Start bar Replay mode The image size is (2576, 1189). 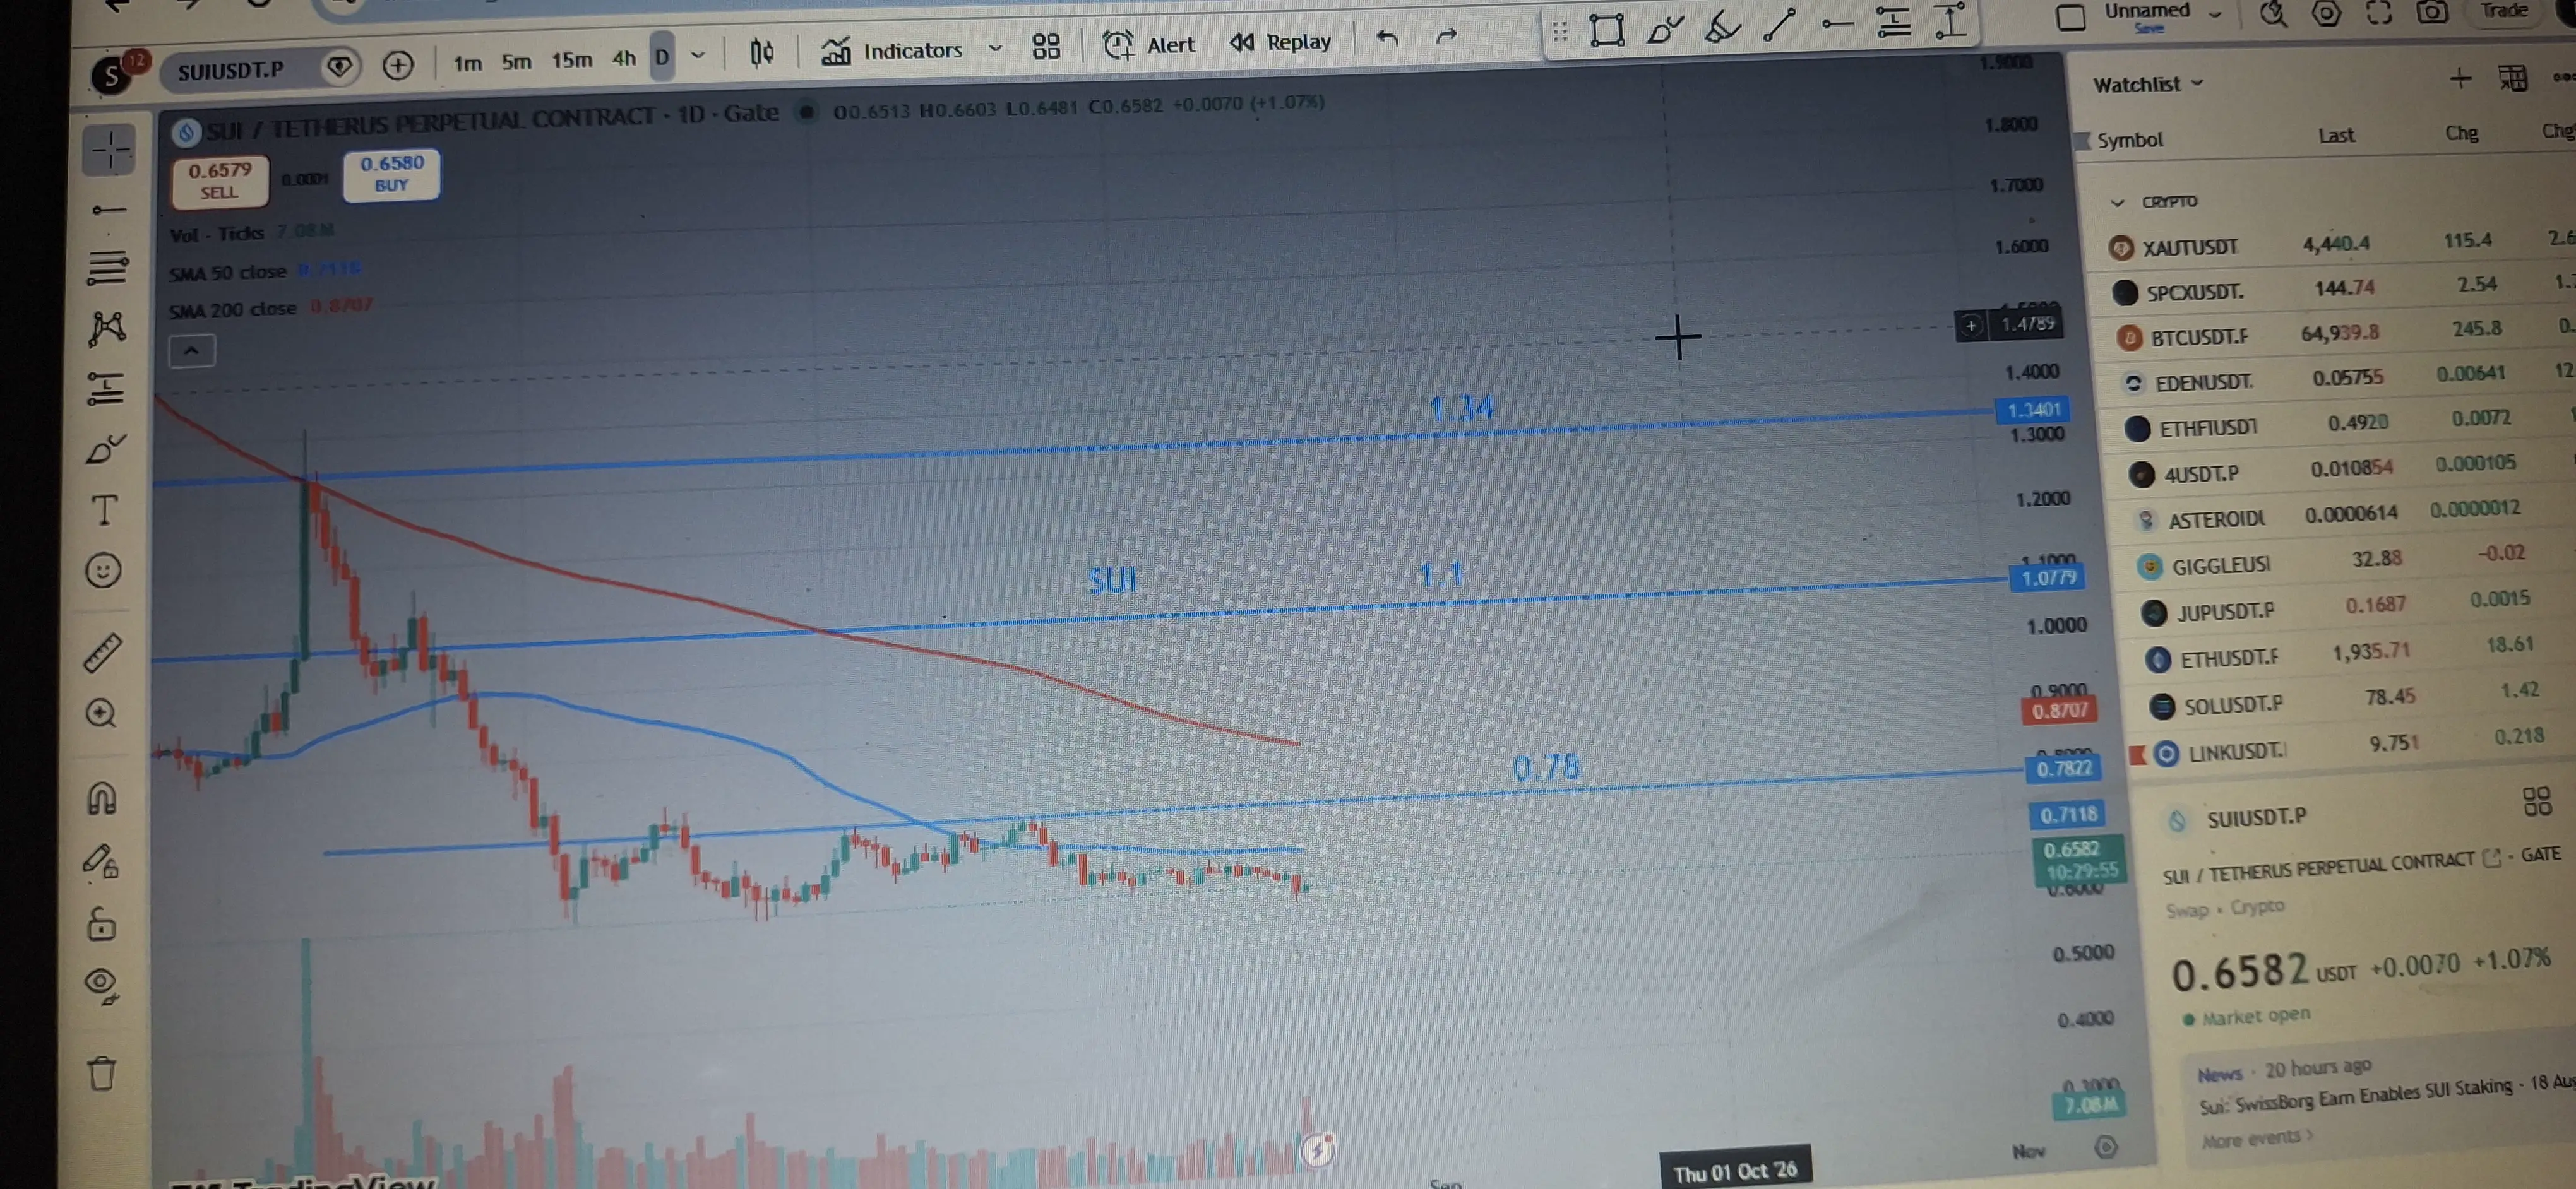[1281, 42]
